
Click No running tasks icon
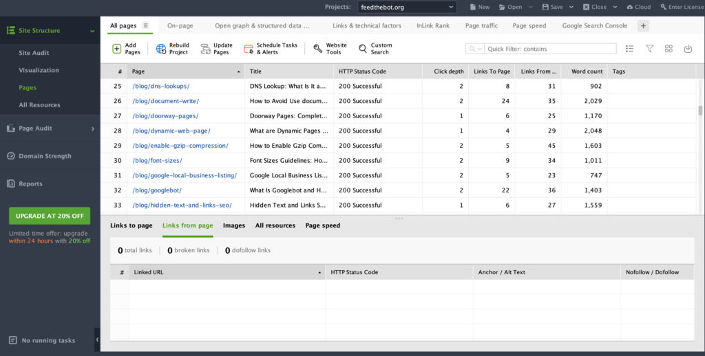pyautogui.click(x=13, y=340)
